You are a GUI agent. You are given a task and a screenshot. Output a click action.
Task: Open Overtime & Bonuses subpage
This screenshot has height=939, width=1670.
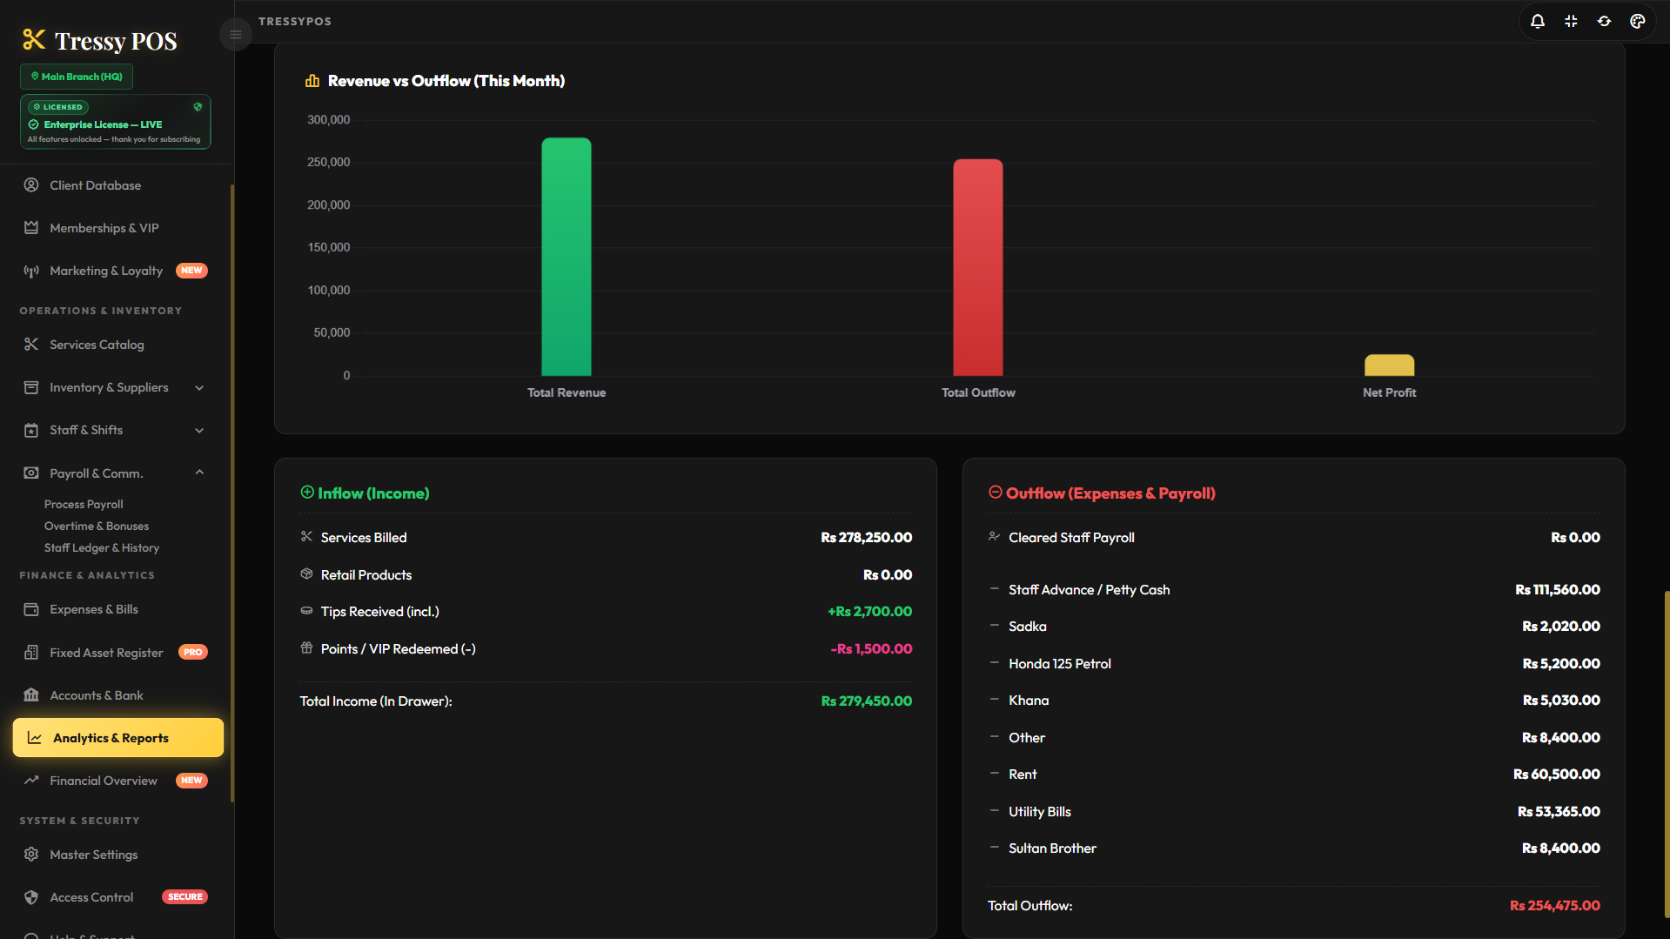point(97,526)
